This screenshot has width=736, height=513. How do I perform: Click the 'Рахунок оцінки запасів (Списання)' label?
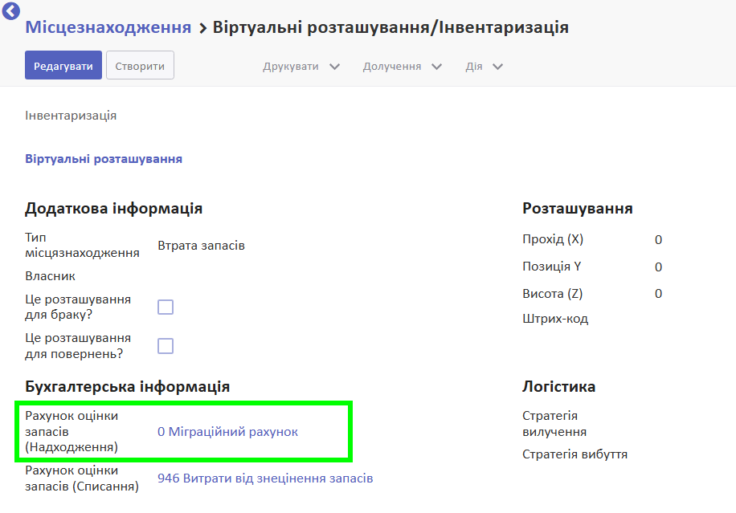(82, 478)
